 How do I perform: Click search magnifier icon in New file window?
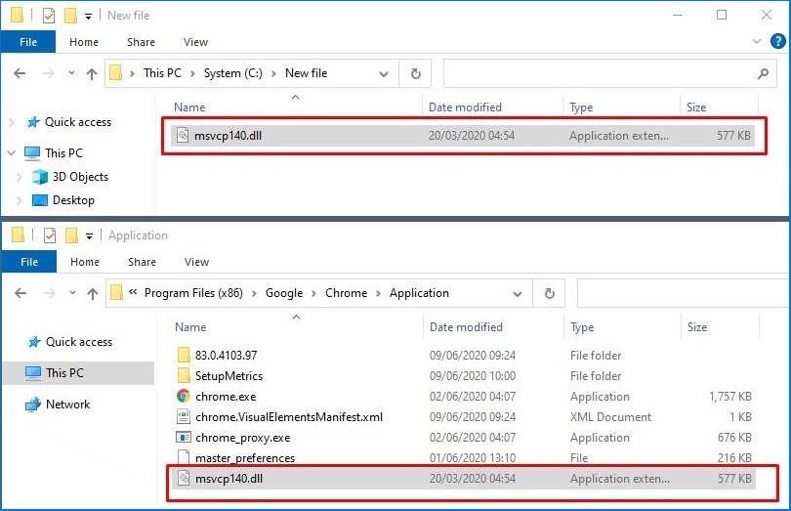click(763, 73)
